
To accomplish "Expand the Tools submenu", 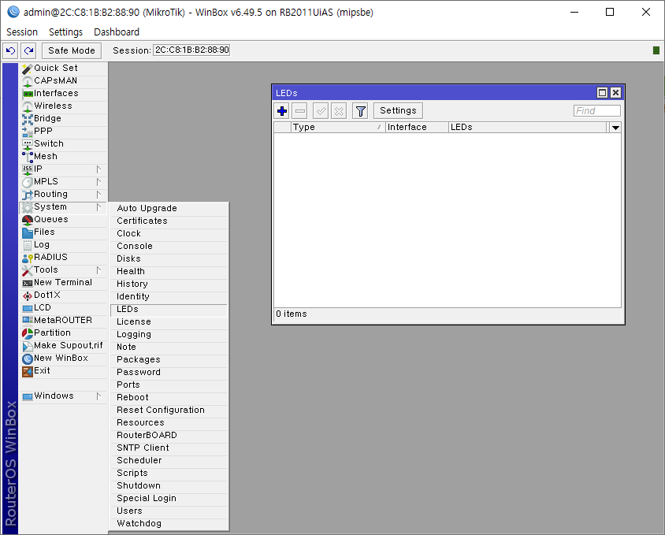I will tap(63, 269).
